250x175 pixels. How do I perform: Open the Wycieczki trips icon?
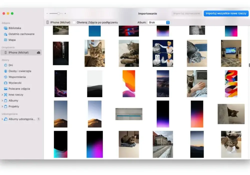(x=5, y=83)
